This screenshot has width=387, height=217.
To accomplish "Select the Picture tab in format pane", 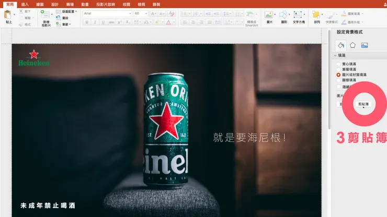I will click(x=365, y=45).
